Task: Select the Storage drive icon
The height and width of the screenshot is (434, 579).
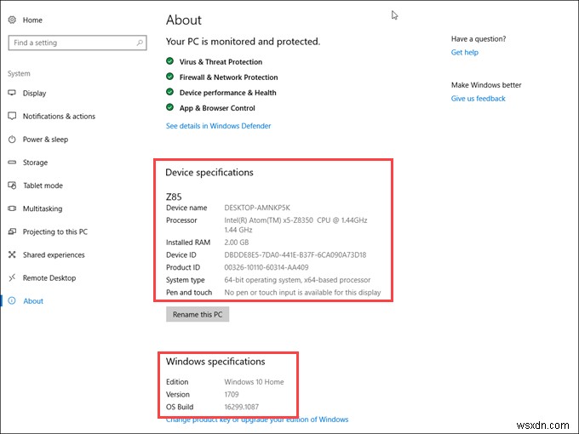Action: coord(13,163)
